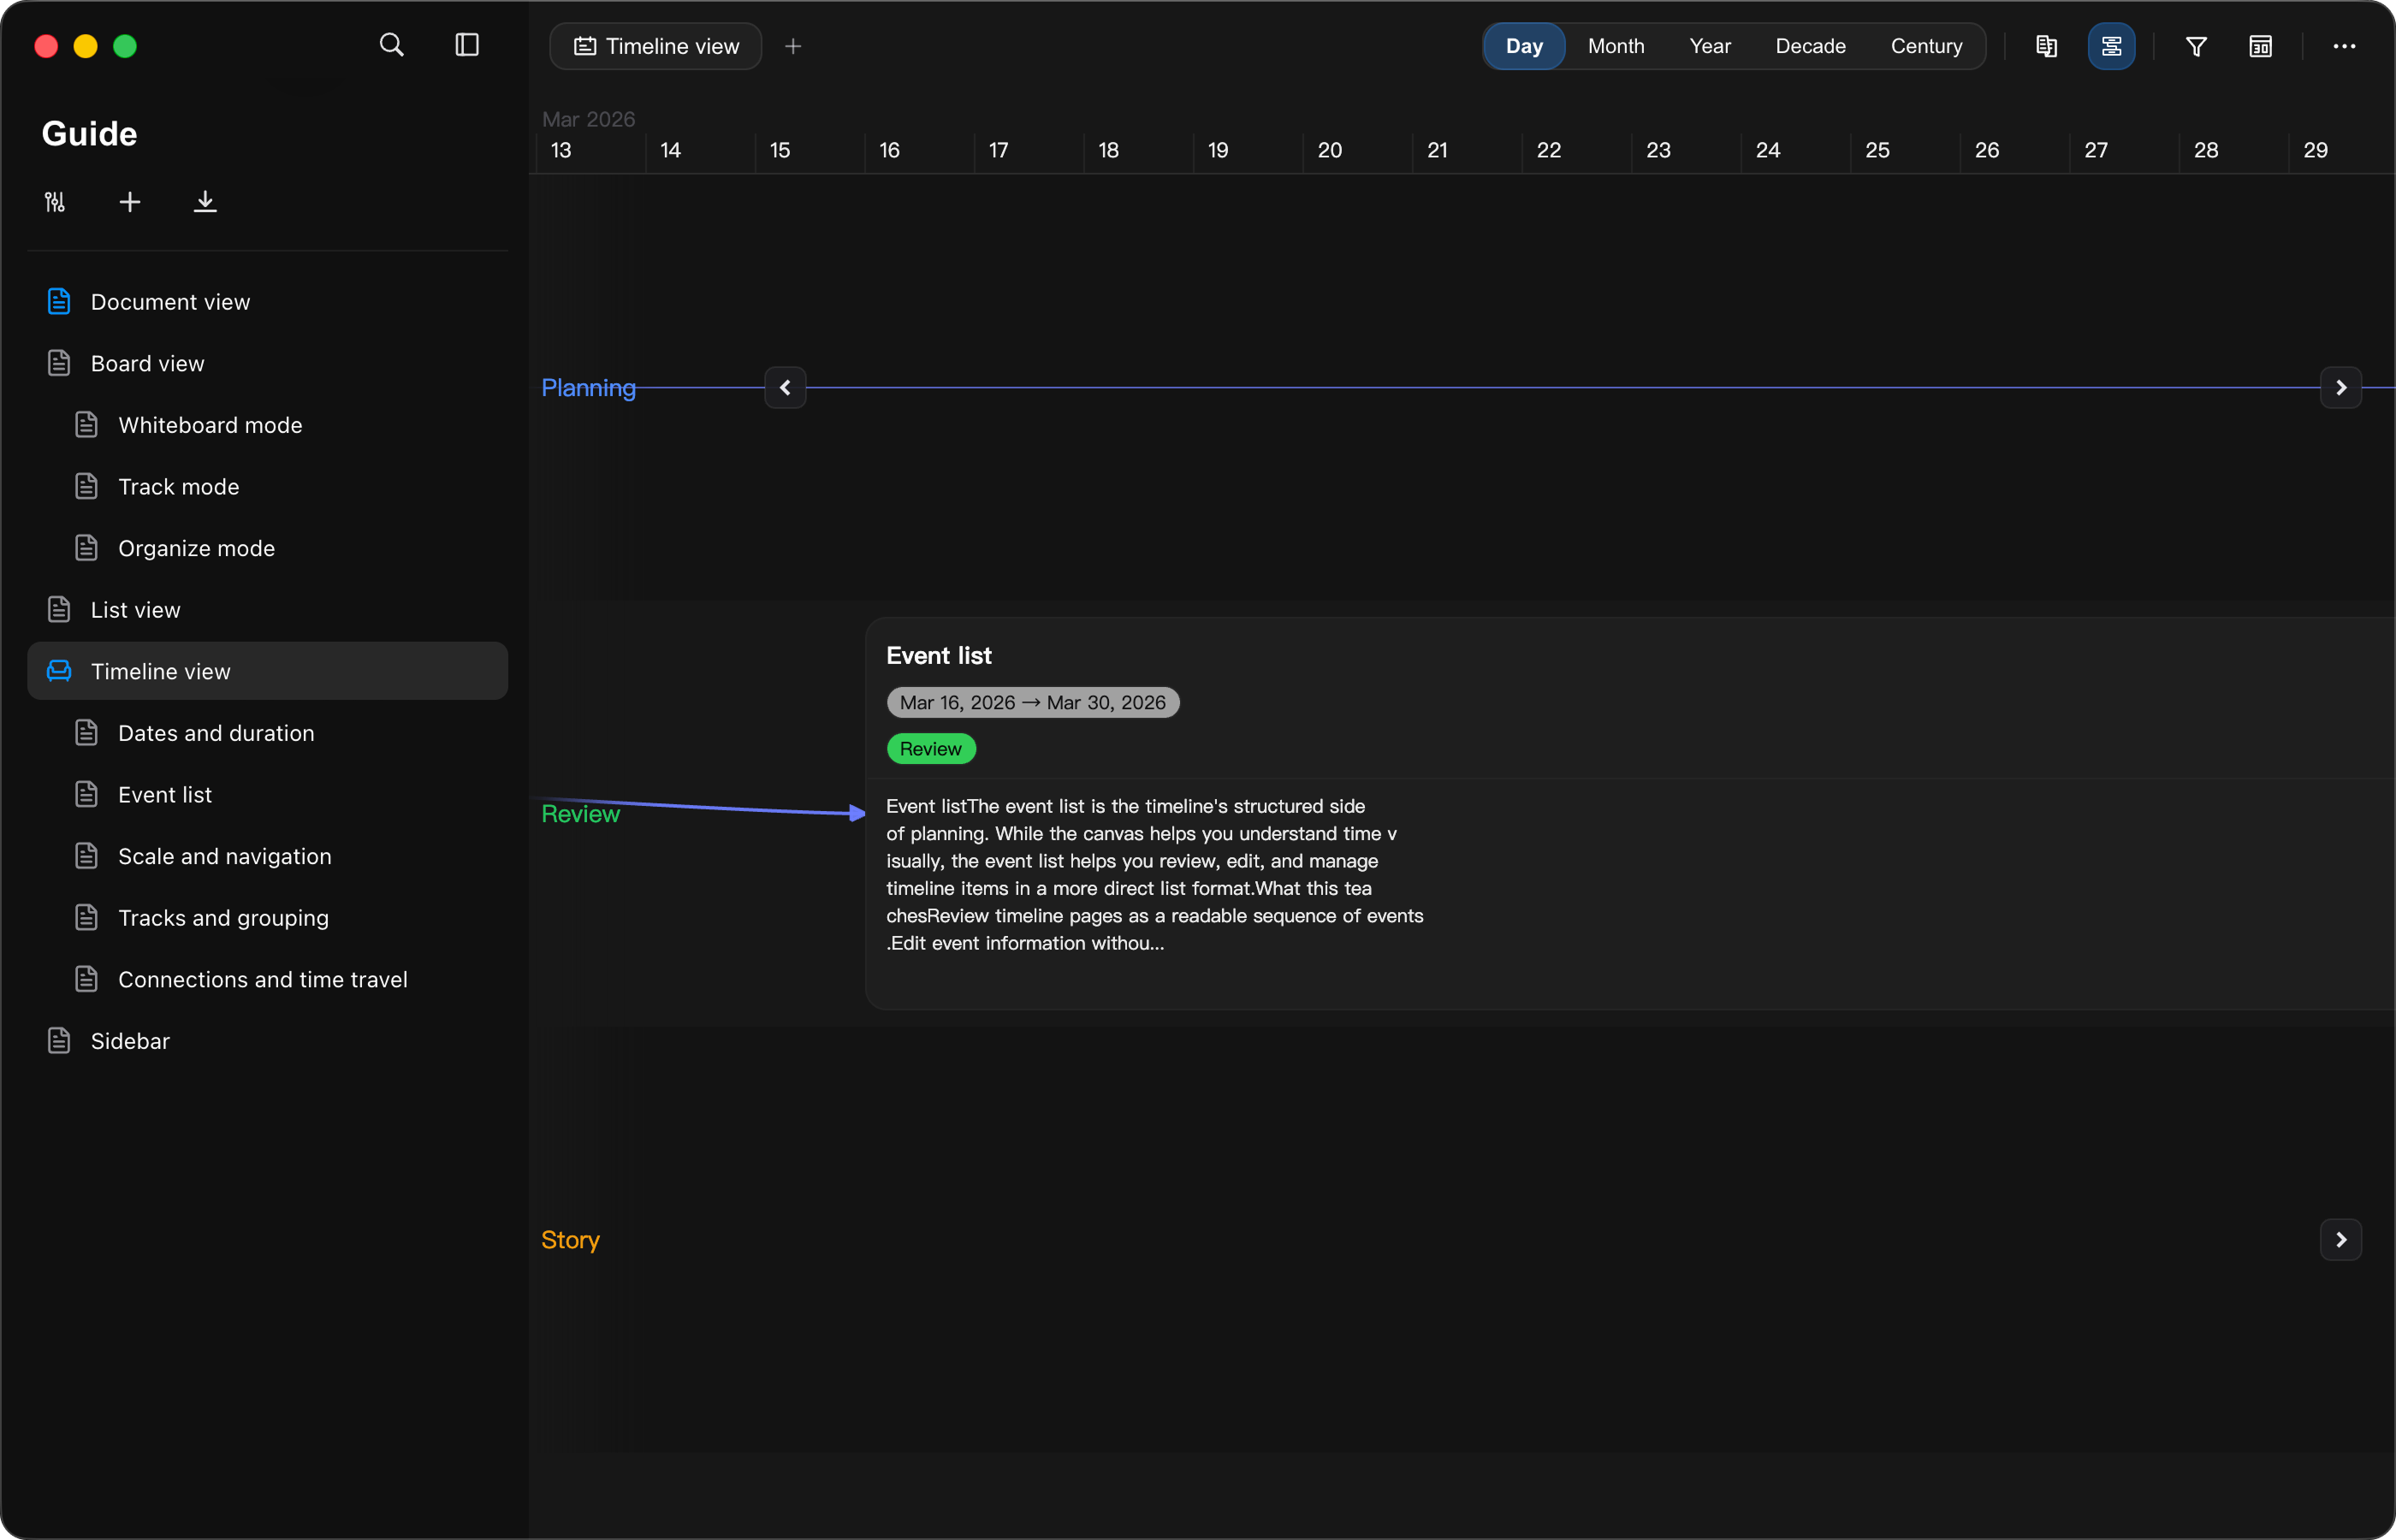Switch timeline scale to Century
Screen dimensions: 2396x1540
(1926, 46)
